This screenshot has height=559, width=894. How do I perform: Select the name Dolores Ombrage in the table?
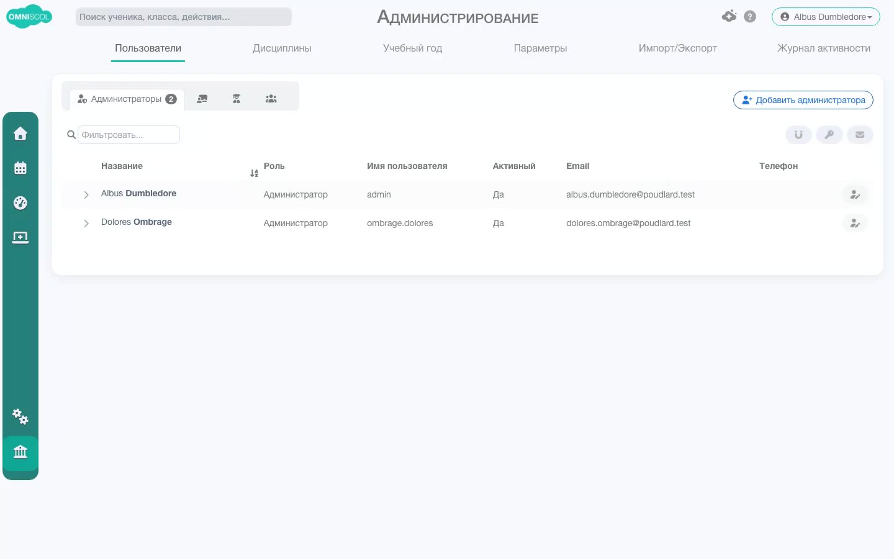coord(137,222)
